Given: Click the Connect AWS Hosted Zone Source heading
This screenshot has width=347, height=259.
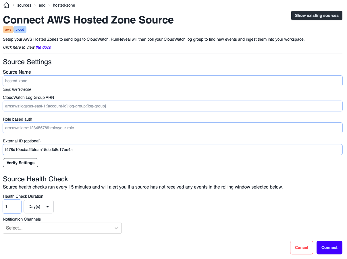Looking at the screenshot, I should coord(88,20).
